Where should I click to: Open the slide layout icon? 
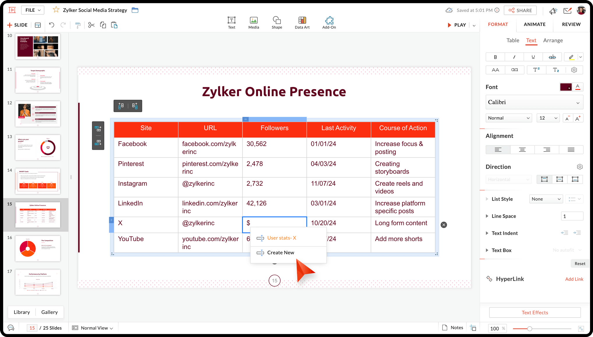38,25
